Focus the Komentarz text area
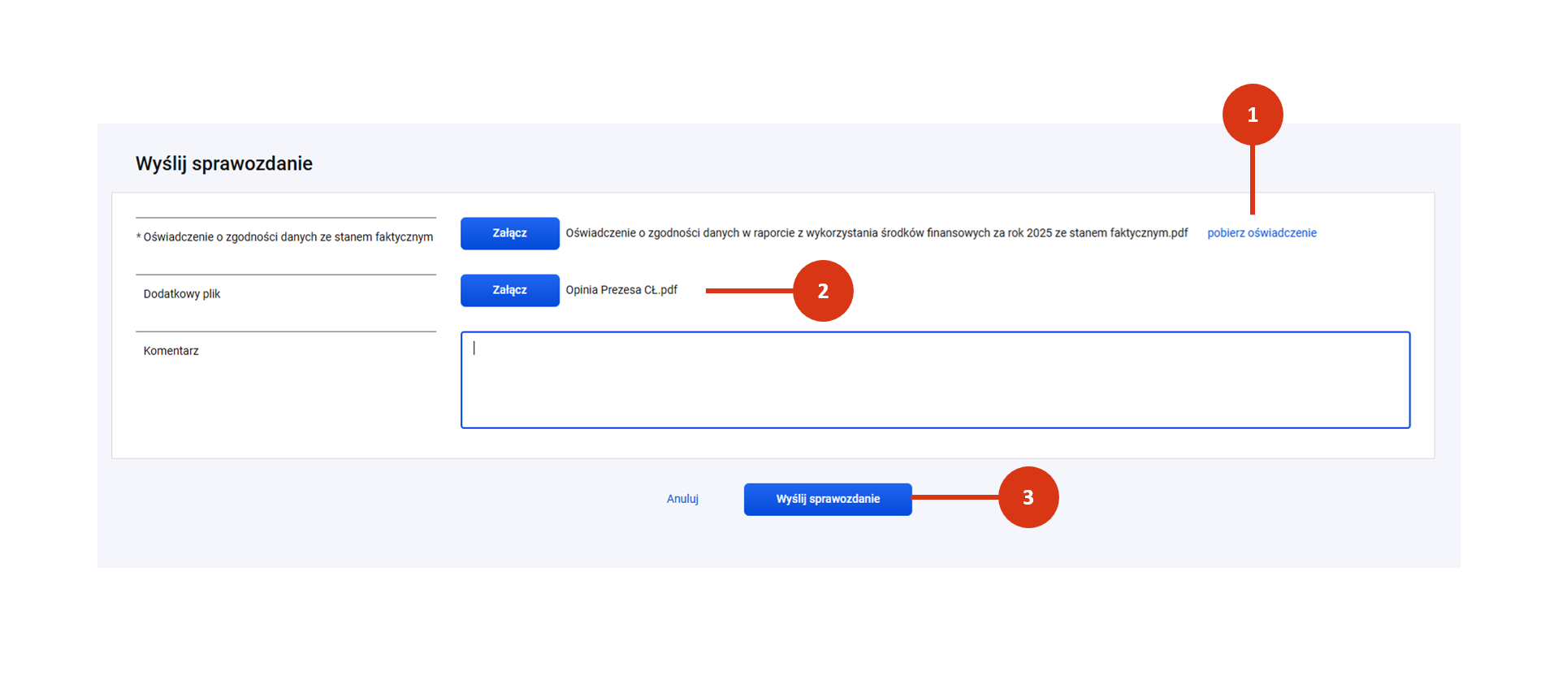The width and height of the screenshot is (1558, 676). pos(934,379)
